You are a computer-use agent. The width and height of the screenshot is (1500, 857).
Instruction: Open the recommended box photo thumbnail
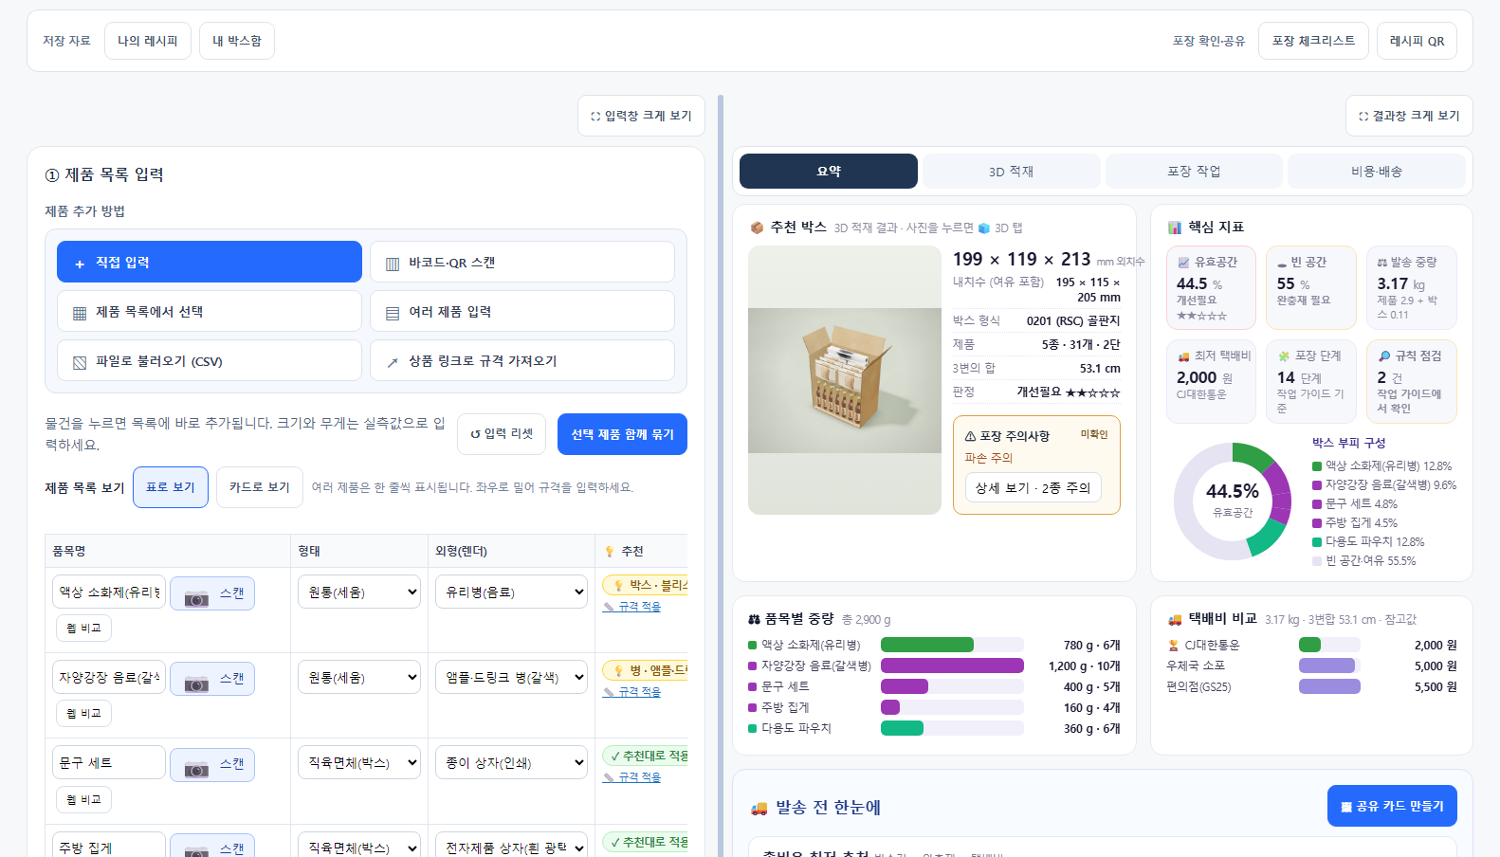[845, 380]
